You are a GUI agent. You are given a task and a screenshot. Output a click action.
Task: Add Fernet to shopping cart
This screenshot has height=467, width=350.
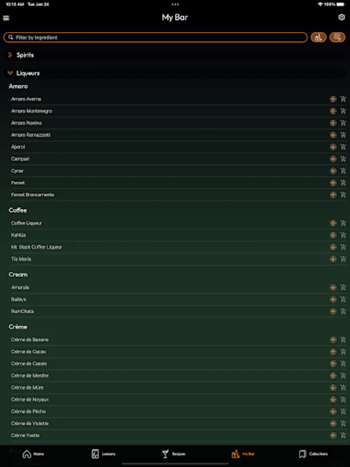pyautogui.click(x=343, y=183)
